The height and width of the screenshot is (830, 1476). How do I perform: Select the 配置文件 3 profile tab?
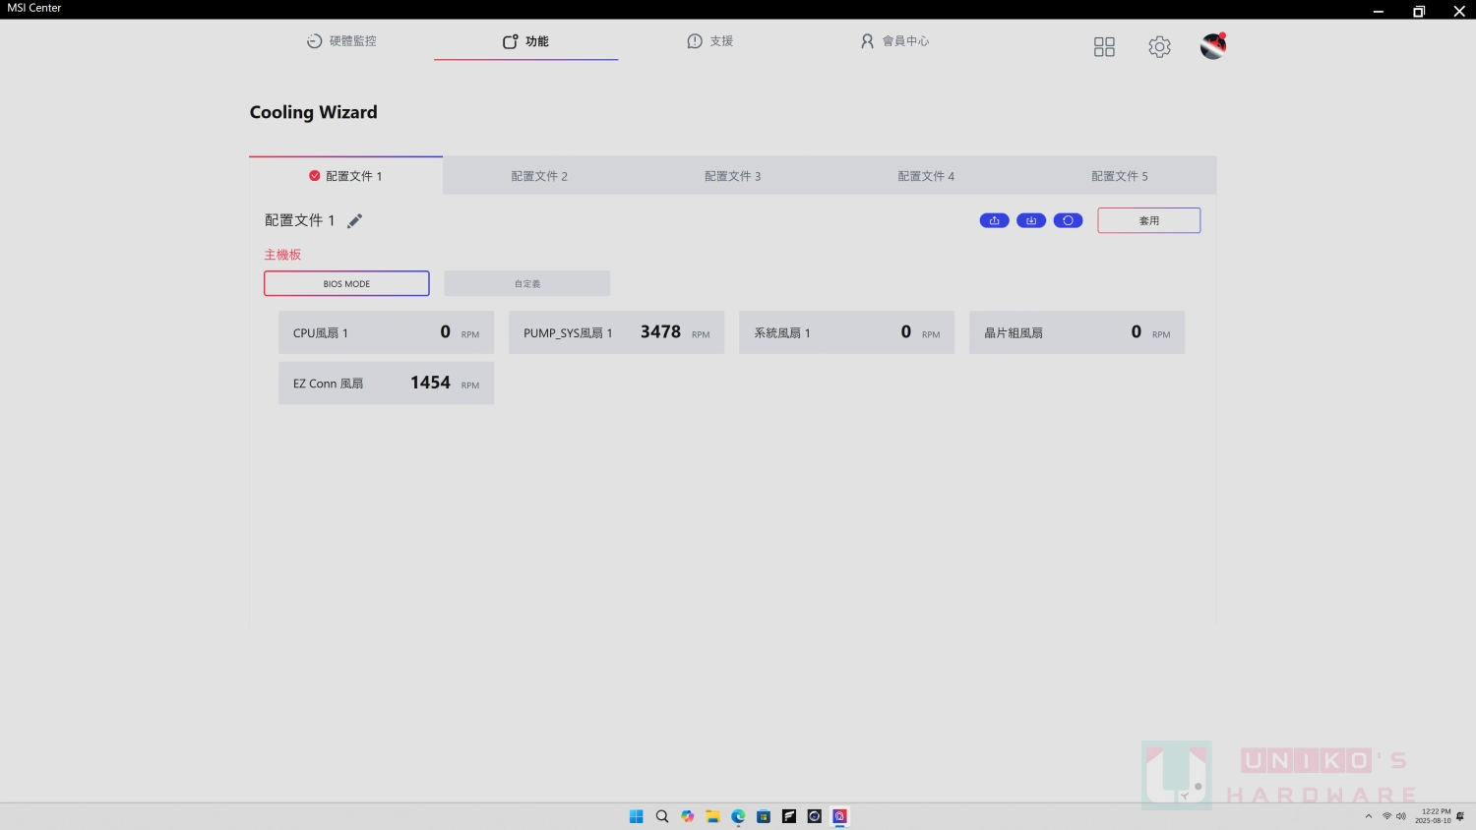pyautogui.click(x=733, y=176)
